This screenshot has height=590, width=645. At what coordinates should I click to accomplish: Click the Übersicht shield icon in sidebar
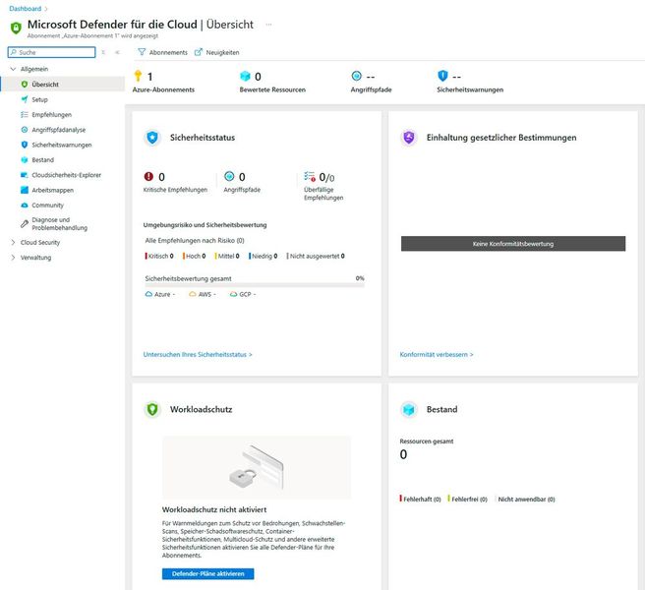(x=25, y=85)
